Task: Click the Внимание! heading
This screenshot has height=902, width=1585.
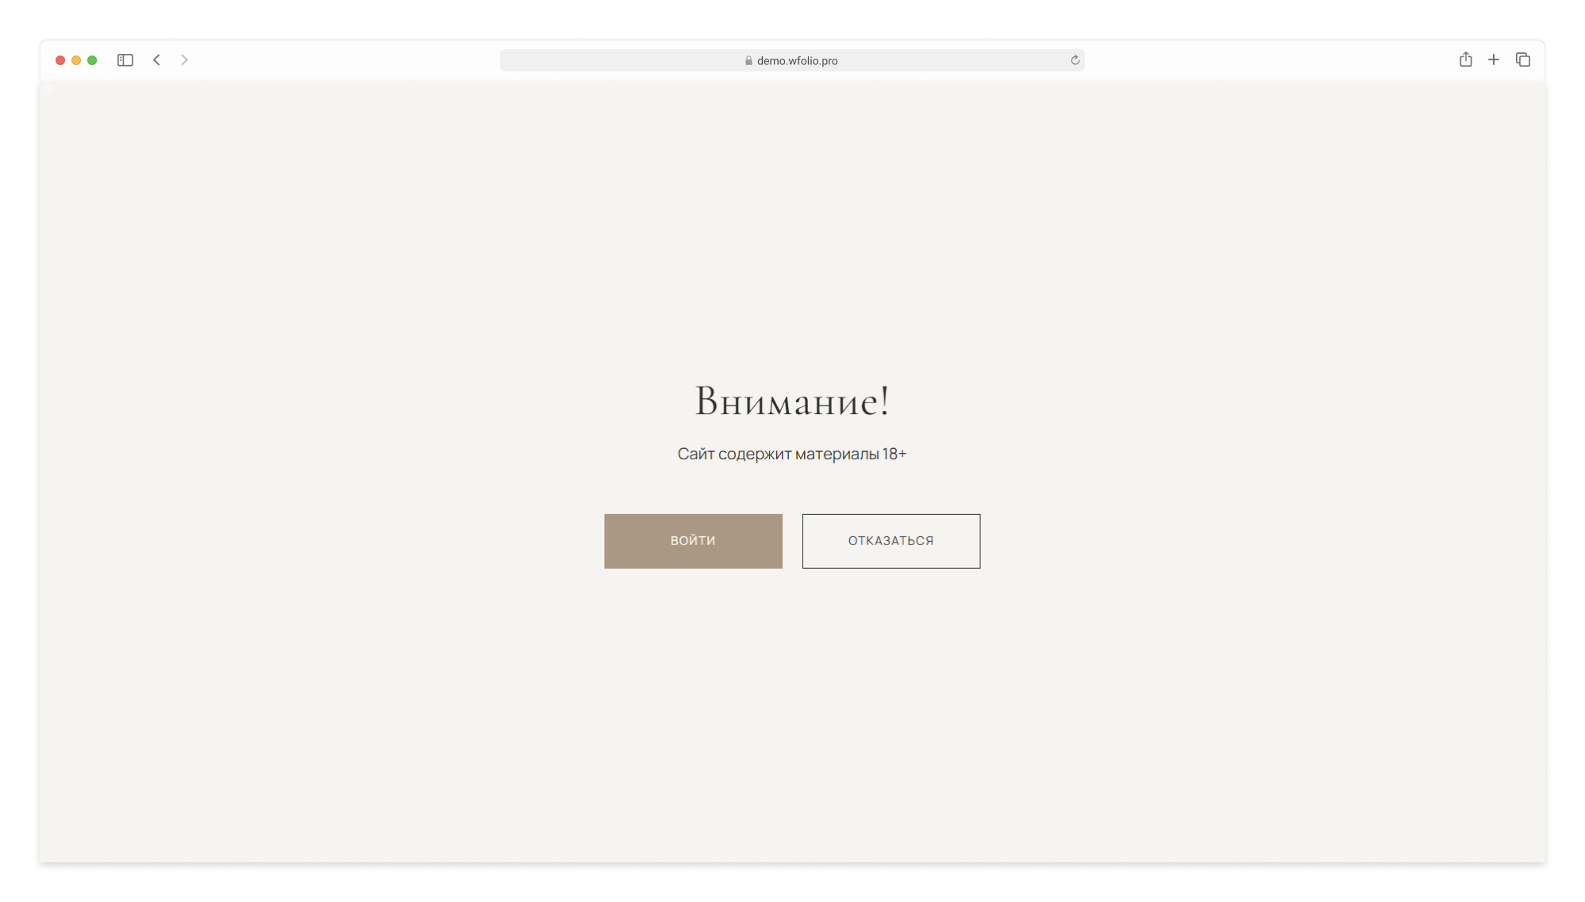Action: coord(791,401)
